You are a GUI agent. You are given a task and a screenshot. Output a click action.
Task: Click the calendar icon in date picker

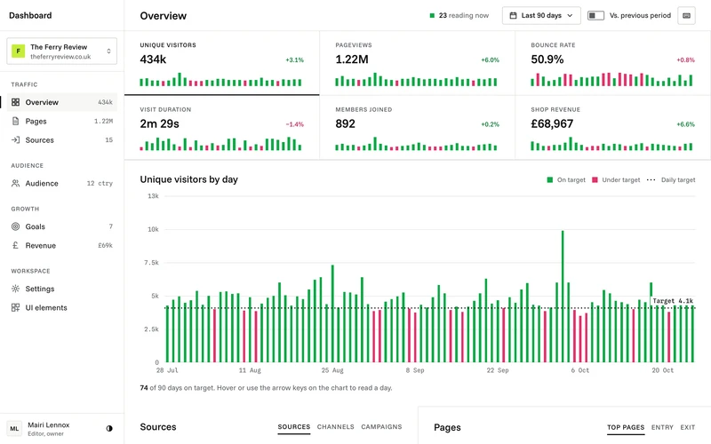click(x=513, y=15)
